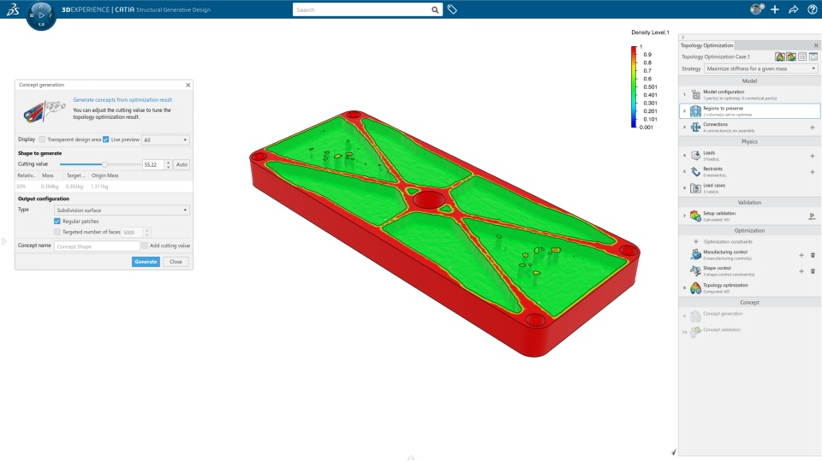Select Regions to preserve step
Screen dimensions: 822x462
750,111
